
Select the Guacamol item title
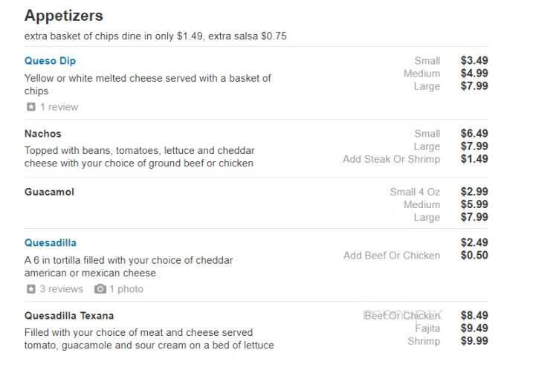pyautogui.click(x=49, y=192)
